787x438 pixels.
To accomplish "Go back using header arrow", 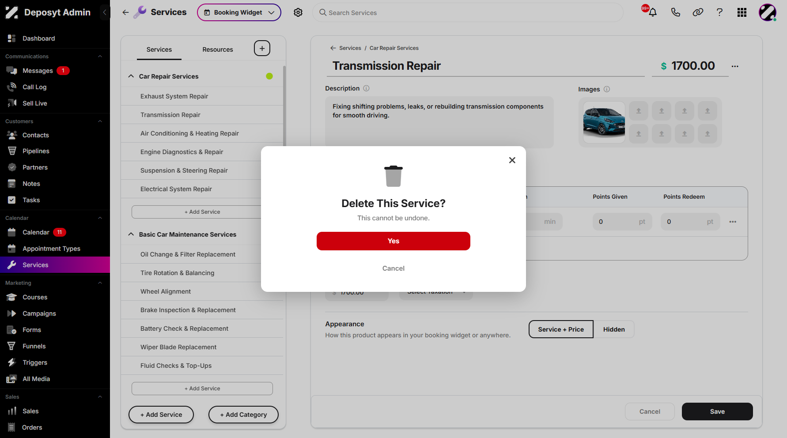I will (125, 12).
